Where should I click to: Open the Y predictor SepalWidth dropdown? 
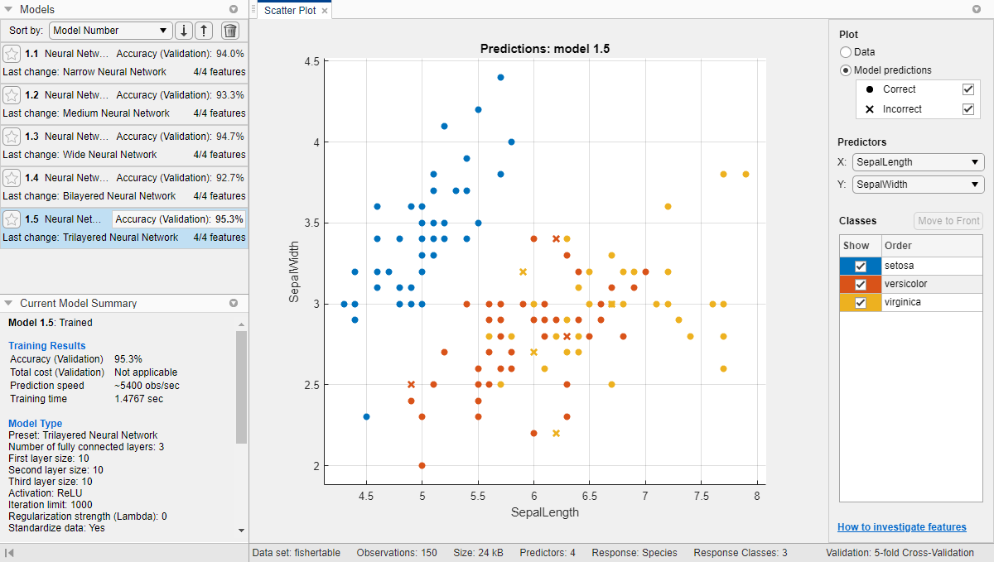918,185
